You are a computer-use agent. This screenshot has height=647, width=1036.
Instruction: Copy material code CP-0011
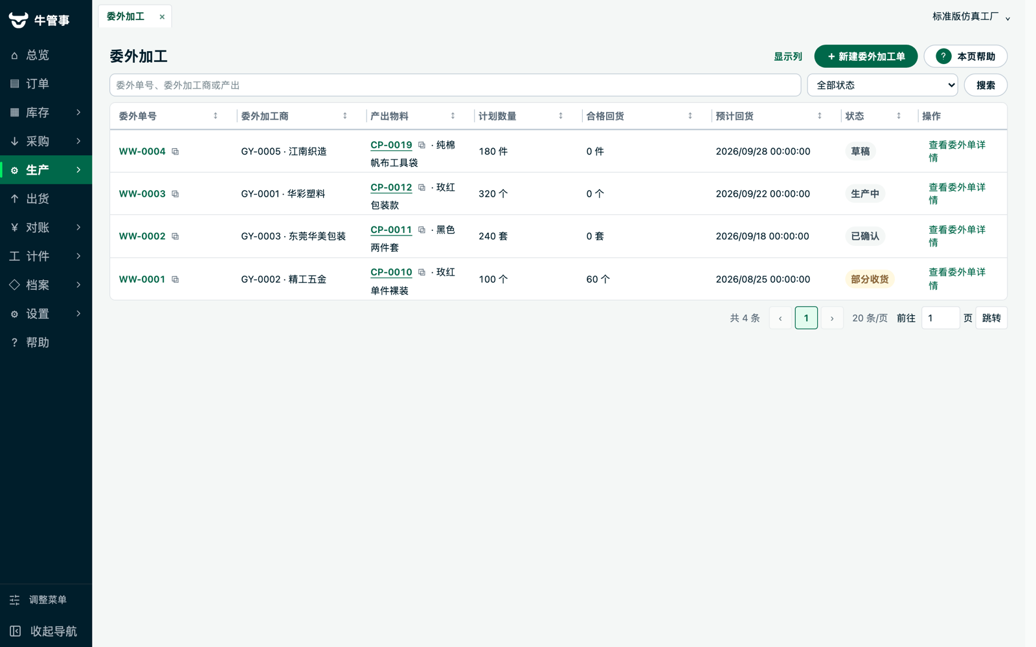(422, 230)
